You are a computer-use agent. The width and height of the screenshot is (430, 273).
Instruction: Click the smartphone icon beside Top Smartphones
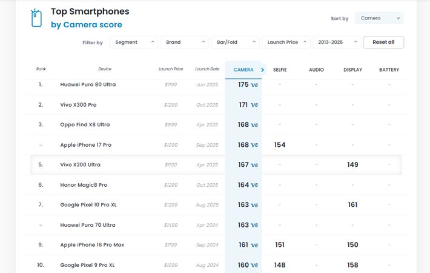(36, 18)
